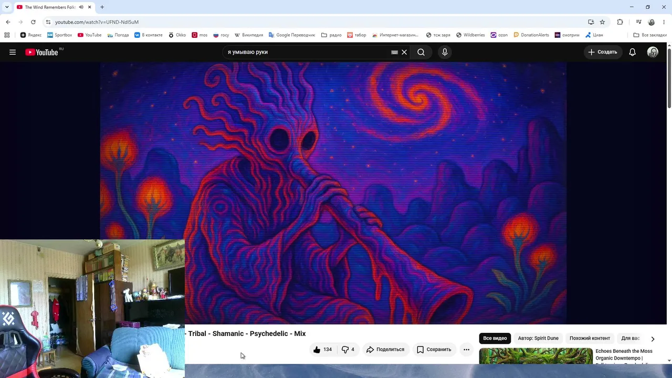The width and height of the screenshot is (672, 378).
Task: Select the Для вас chip
Action: (x=630, y=338)
